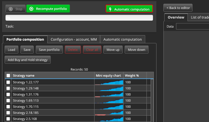
Task: Click mini equity chart of Strategy 1.70.115
Action: pyautogui.click(x=109, y=107)
